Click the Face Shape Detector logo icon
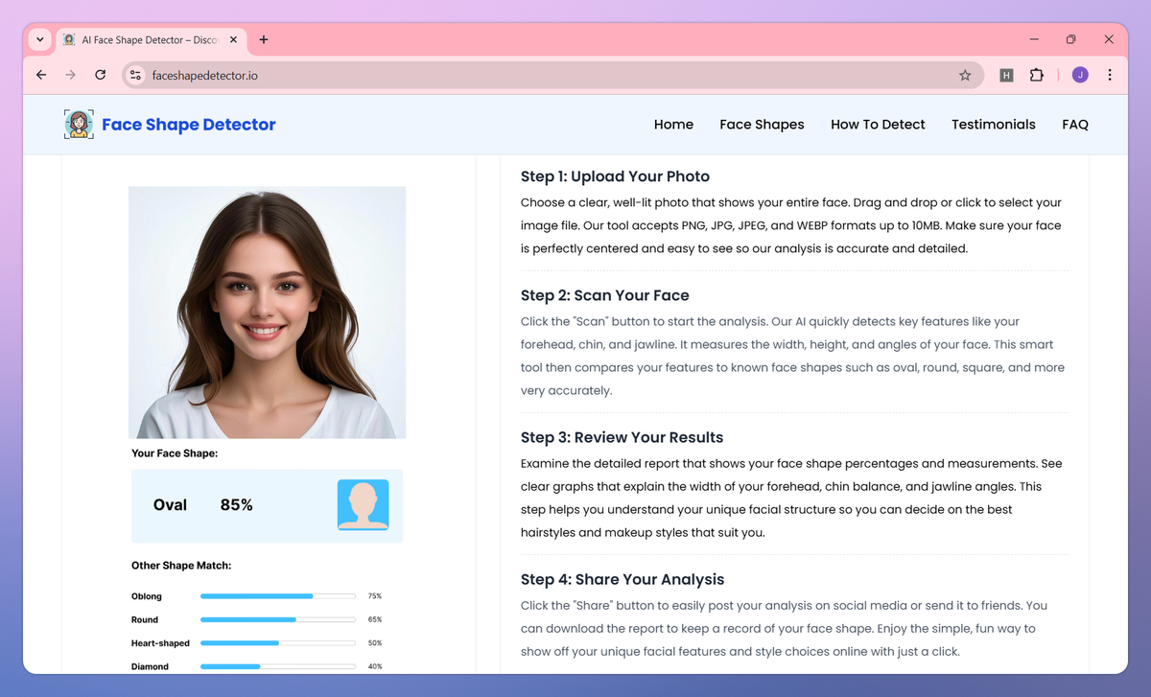Screen dimensions: 1151x697 (79, 124)
